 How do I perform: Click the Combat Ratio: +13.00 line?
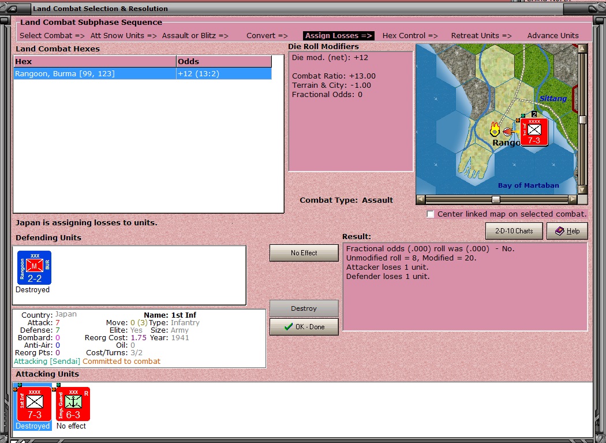pos(334,76)
